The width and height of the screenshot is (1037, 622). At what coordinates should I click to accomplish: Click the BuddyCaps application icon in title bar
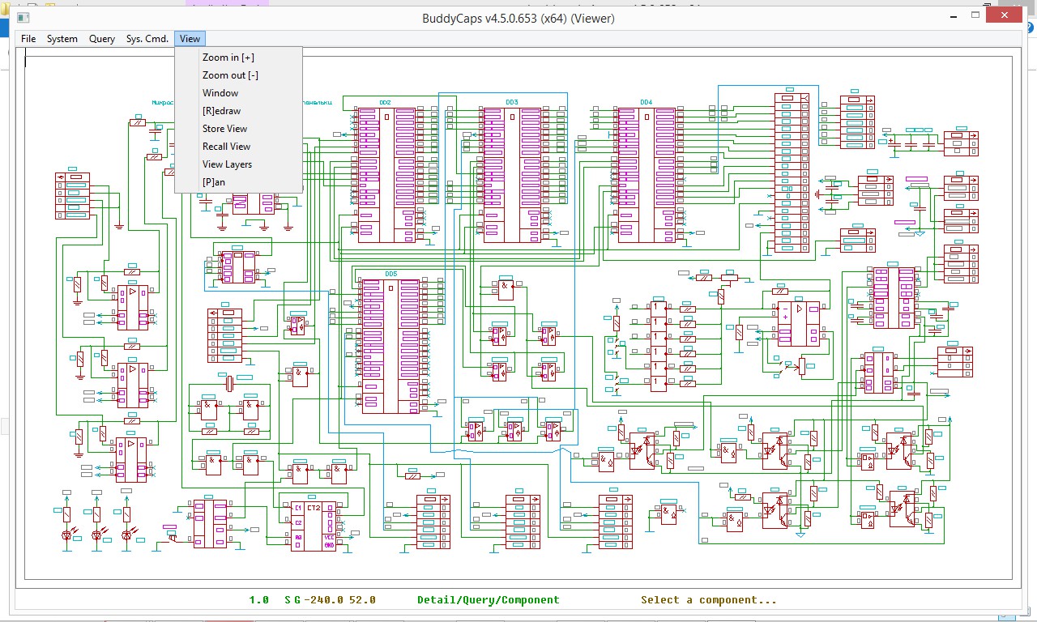(23, 17)
